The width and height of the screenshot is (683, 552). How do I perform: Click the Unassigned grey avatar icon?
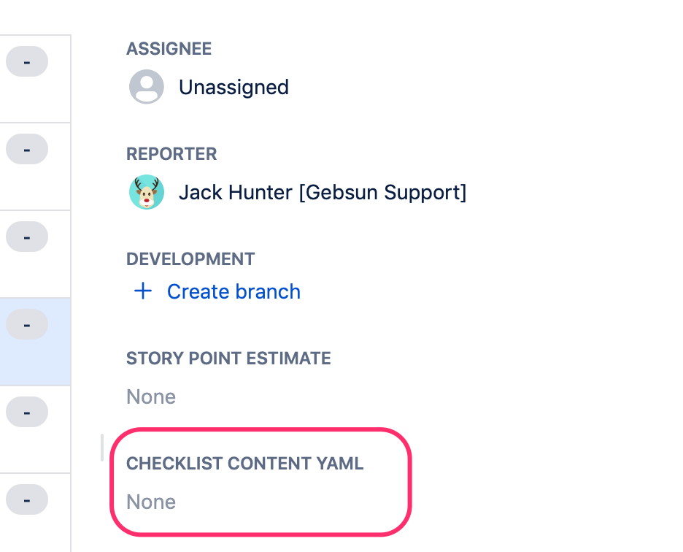tap(146, 86)
